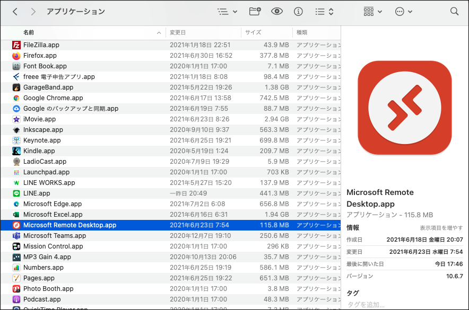The height and width of the screenshot is (310, 469).
Task: Select the Firefox.app icon
Action: (16, 56)
